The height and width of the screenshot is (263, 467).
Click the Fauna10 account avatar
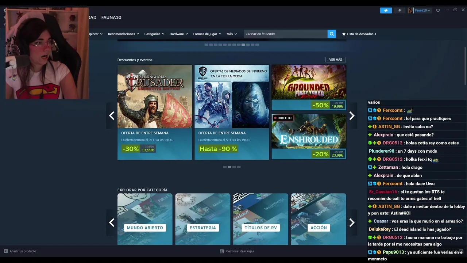pos(410,10)
